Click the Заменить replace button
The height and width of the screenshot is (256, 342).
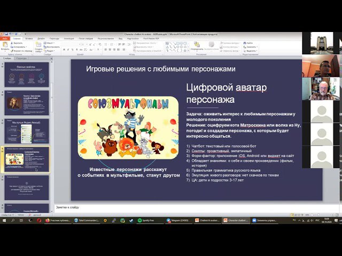pyautogui.click(x=251, y=47)
